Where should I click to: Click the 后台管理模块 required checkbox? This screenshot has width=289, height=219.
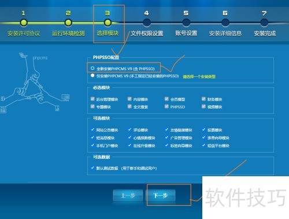click(x=92, y=99)
